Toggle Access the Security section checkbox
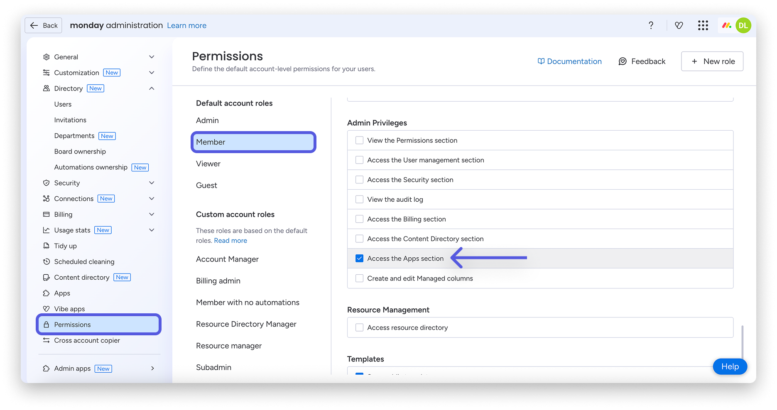 point(360,180)
